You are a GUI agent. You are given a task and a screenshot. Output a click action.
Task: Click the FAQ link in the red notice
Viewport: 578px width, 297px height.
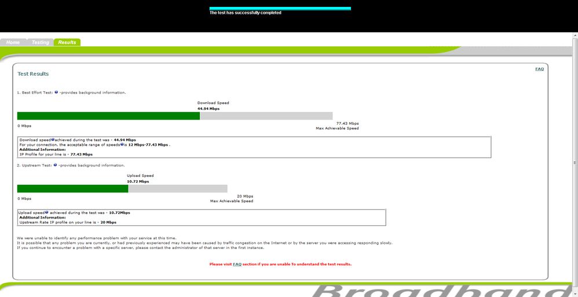tap(237, 264)
